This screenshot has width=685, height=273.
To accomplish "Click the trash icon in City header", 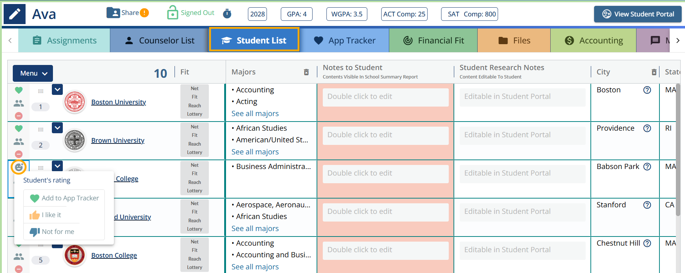I will 654,72.
